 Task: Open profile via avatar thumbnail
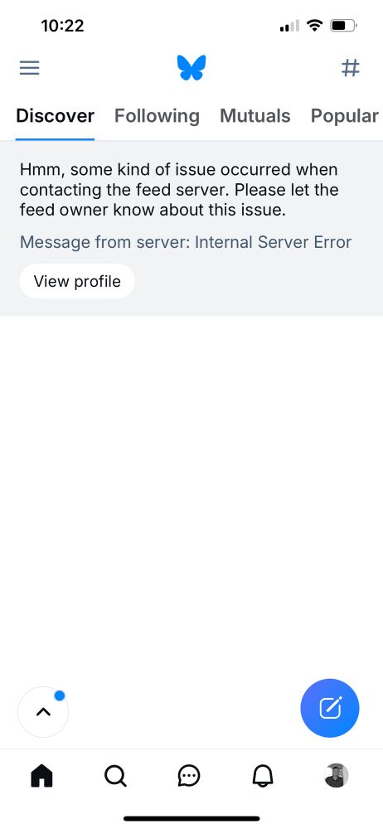[x=336, y=776]
